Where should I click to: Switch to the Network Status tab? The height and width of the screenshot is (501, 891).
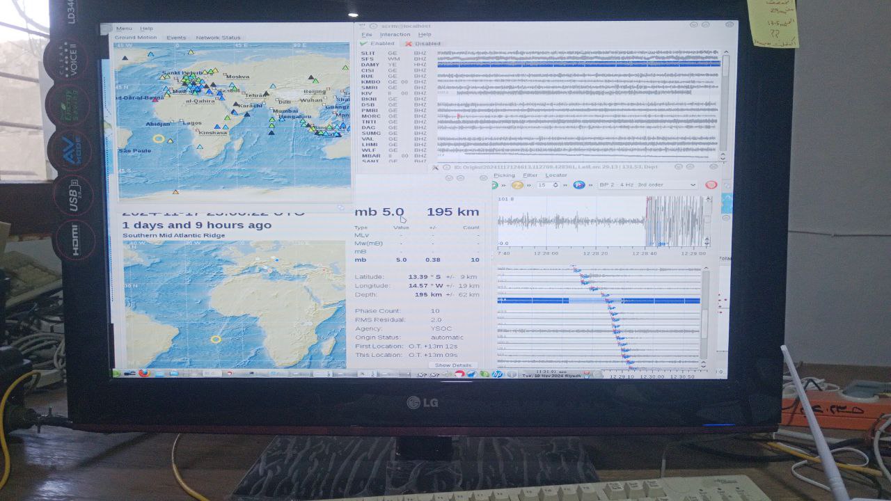tap(218, 38)
